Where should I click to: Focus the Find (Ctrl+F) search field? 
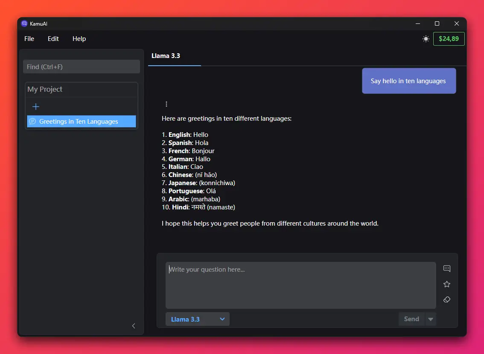82,67
